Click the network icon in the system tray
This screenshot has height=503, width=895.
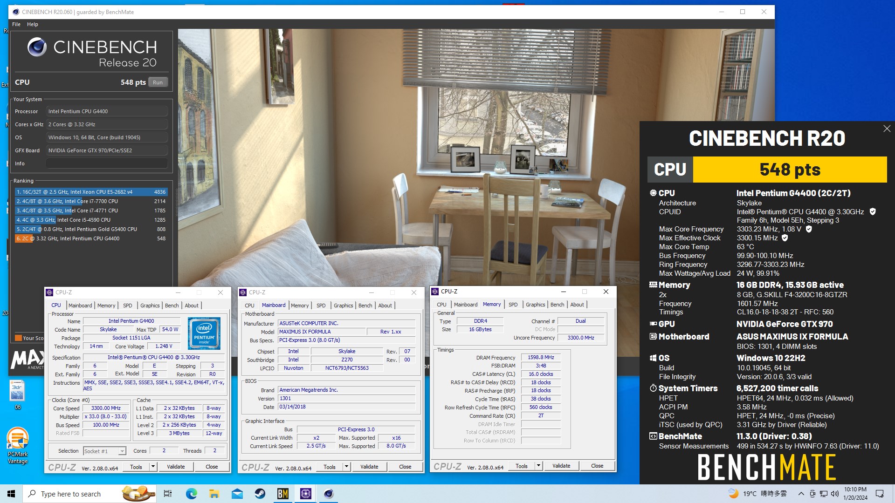coord(824,494)
